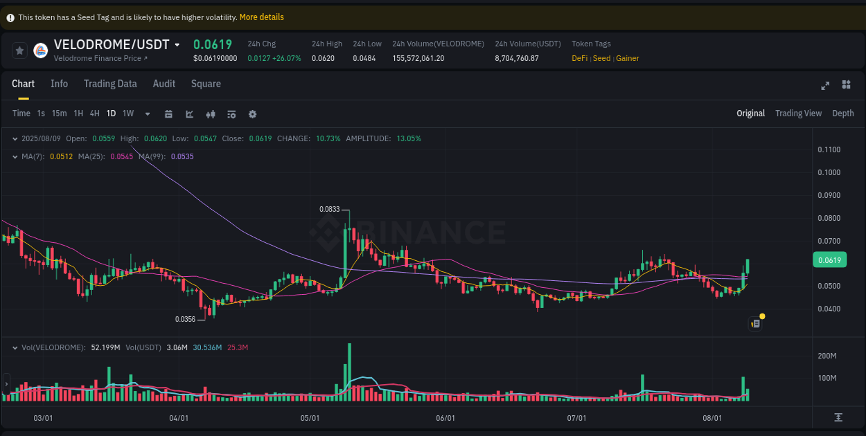Open the chart settings gear icon

point(252,113)
